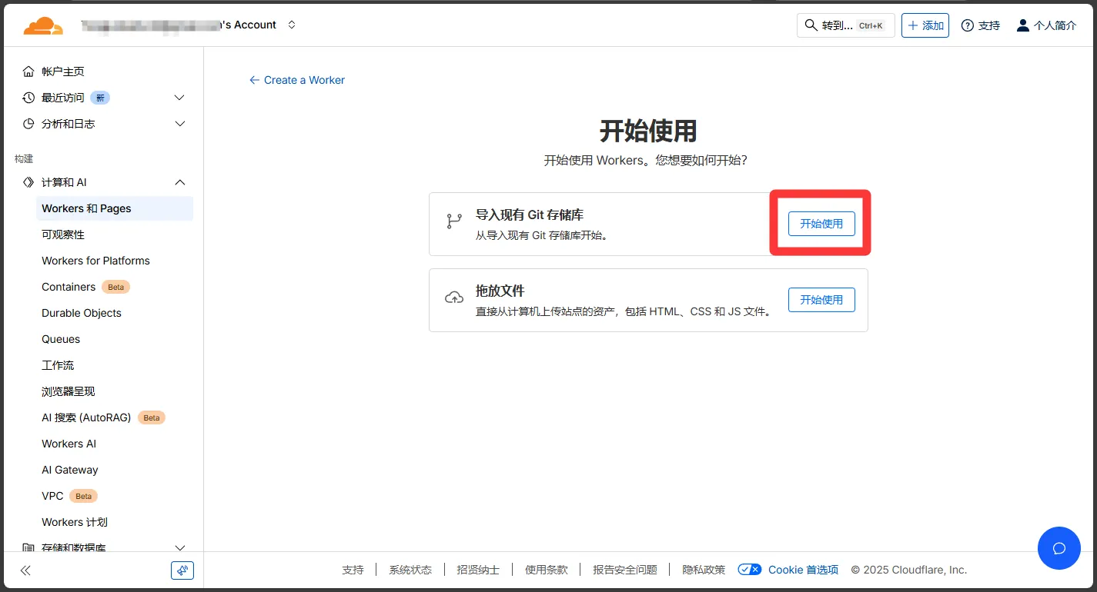Image resolution: width=1097 pixels, height=592 pixels.
Task: Open 隐私政策 link
Action: click(x=704, y=570)
